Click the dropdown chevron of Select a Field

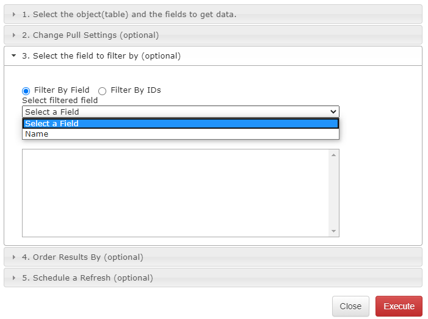coord(333,112)
